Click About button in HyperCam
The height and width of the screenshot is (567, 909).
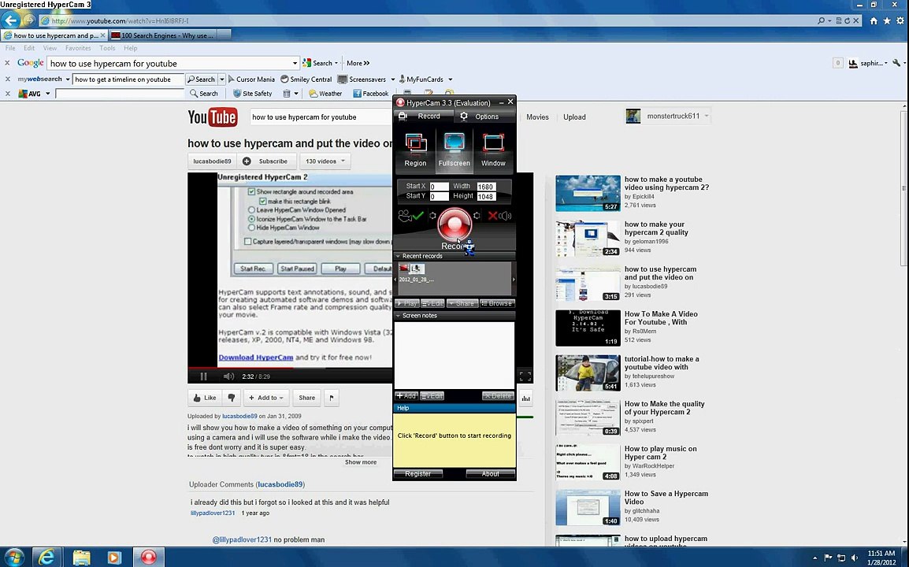pyautogui.click(x=491, y=473)
